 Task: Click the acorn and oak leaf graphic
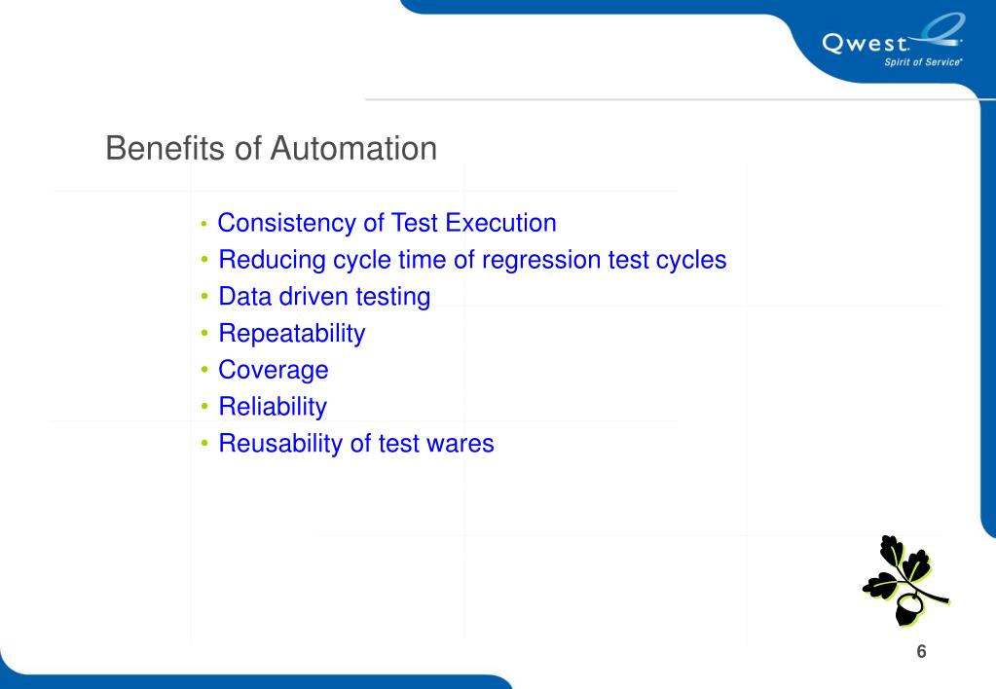pyautogui.click(x=905, y=581)
